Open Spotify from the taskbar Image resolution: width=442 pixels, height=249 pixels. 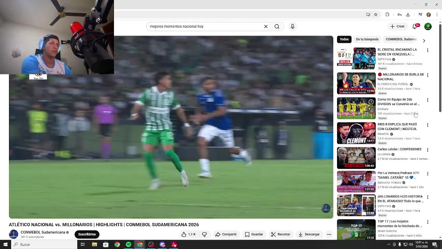click(128, 245)
